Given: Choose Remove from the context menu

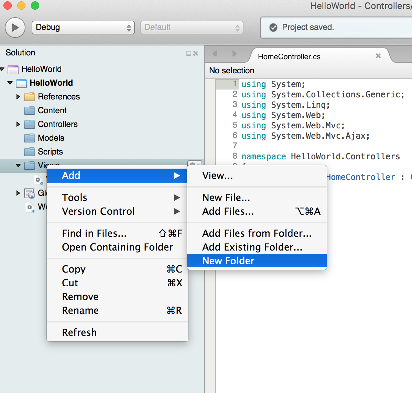Looking at the screenshot, I should pos(117,297).
